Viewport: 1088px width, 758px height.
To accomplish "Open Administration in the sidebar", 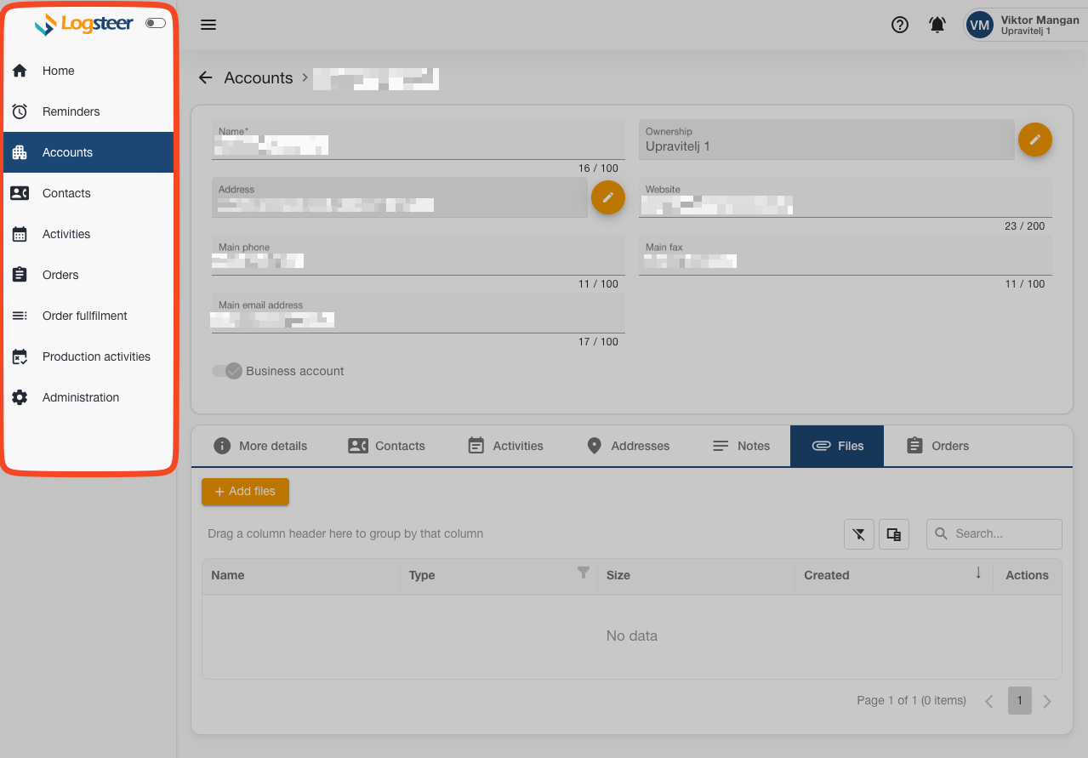I will click(81, 397).
